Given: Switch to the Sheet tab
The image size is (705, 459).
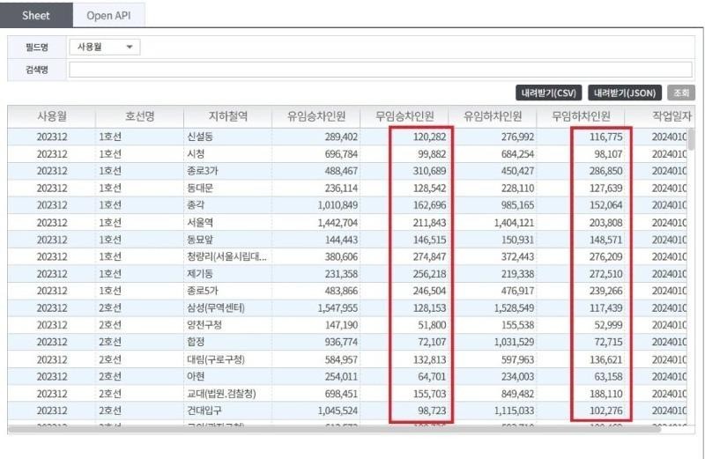Looking at the screenshot, I should 36,16.
